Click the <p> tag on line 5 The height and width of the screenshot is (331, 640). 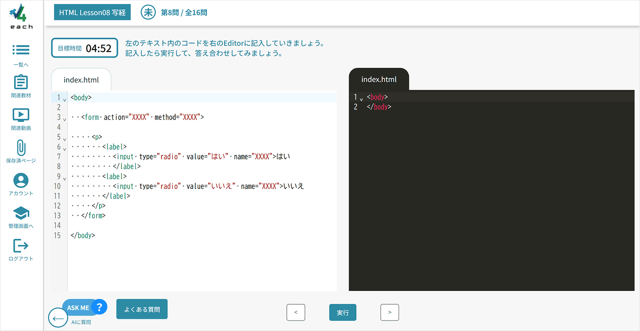97,137
